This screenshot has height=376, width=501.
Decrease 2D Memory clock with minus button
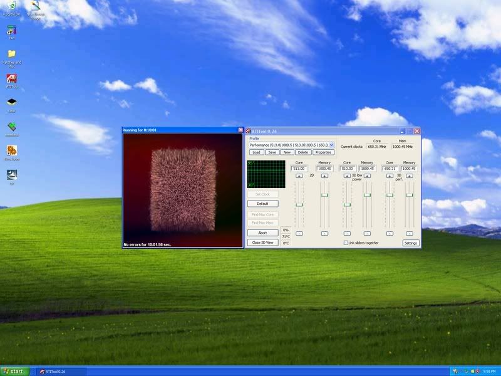[324, 233]
